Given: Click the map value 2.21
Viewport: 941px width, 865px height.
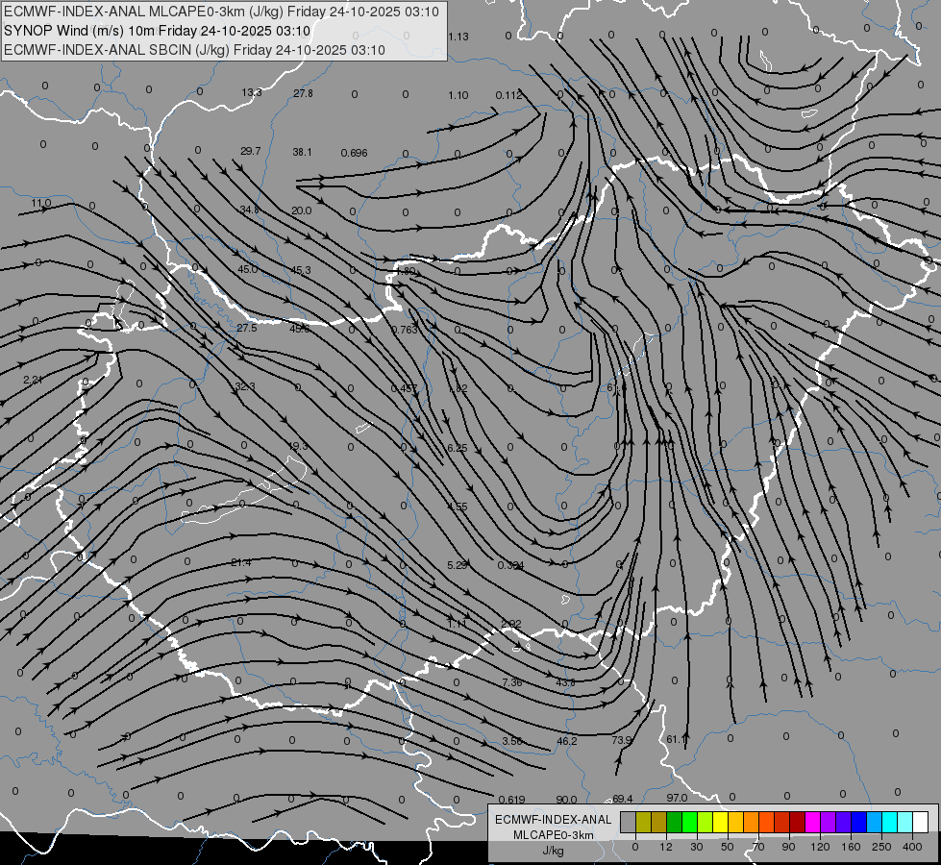Looking at the screenshot, I should click(33, 380).
